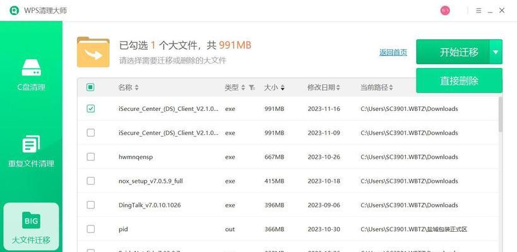Select the DingTalk_v7.0.10.1026 file name
The height and width of the screenshot is (252, 517).
click(x=150, y=205)
